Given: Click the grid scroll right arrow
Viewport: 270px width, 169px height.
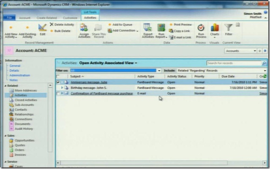Looking at the screenshot, I should (265, 163).
